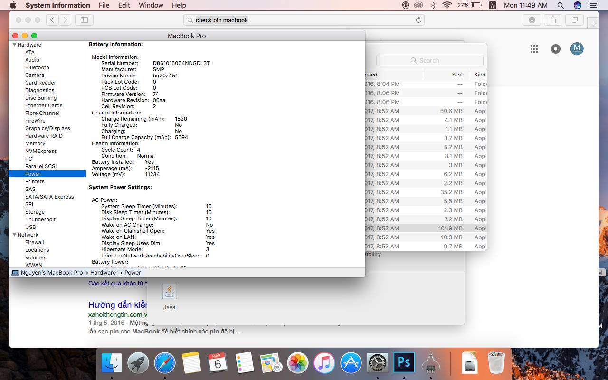This screenshot has width=608, height=380.
Task: Click the Safari address bar
Action: click(x=304, y=20)
